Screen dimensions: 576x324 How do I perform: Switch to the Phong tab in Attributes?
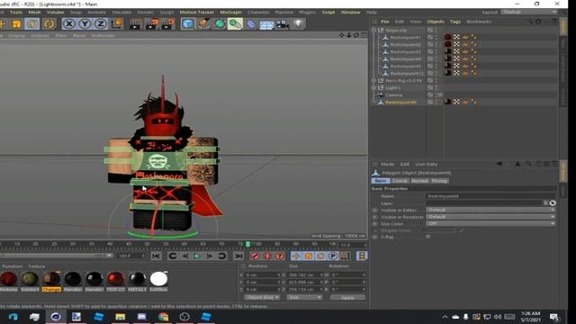[439, 181]
